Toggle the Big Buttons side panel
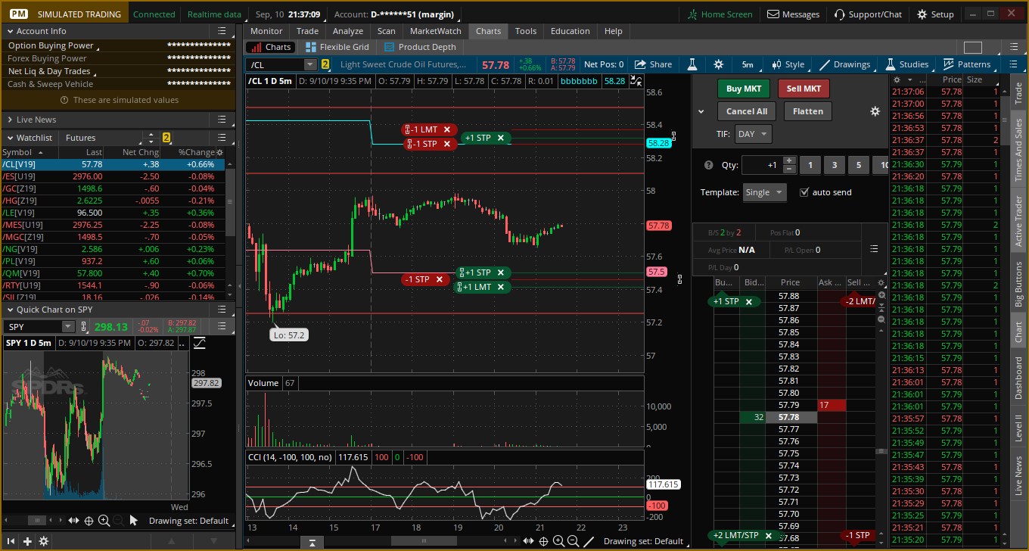The width and height of the screenshot is (1029, 551). coord(1018,286)
